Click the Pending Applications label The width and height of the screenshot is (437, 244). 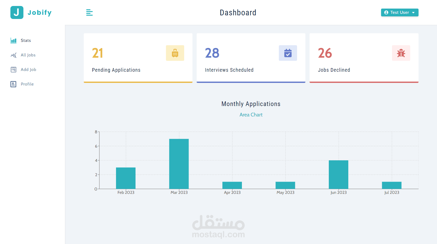click(116, 70)
